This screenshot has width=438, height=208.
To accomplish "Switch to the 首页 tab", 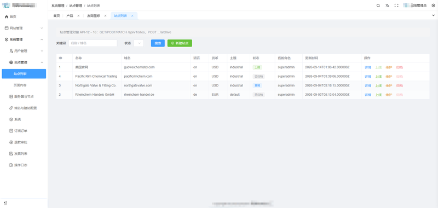I will point(57,16).
